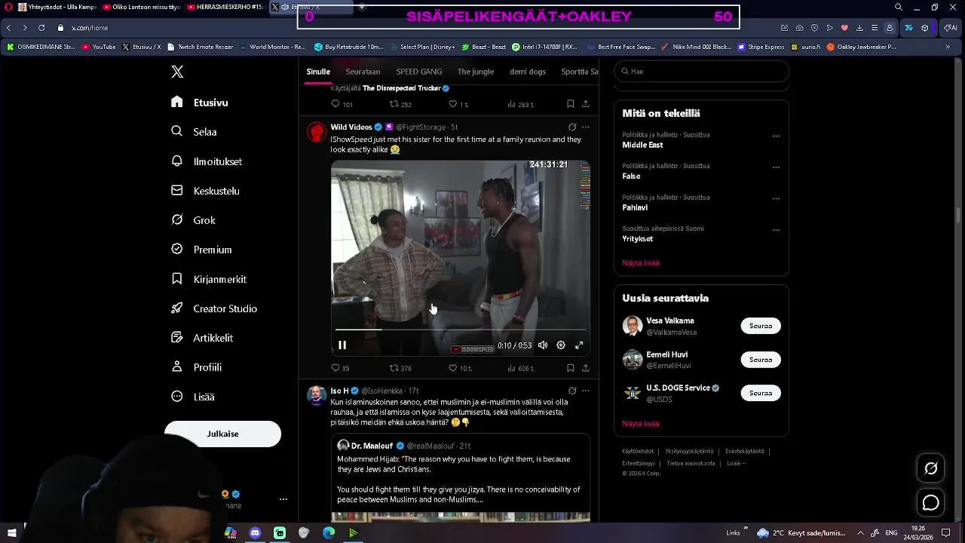The width and height of the screenshot is (965, 543).
Task: Open Edge from Windows taskbar
Action: pyautogui.click(x=329, y=533)
